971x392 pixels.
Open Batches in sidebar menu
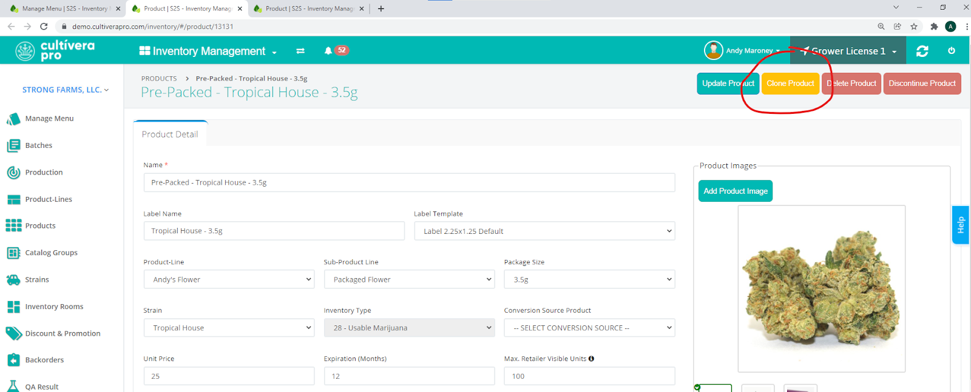pos(39,145)
